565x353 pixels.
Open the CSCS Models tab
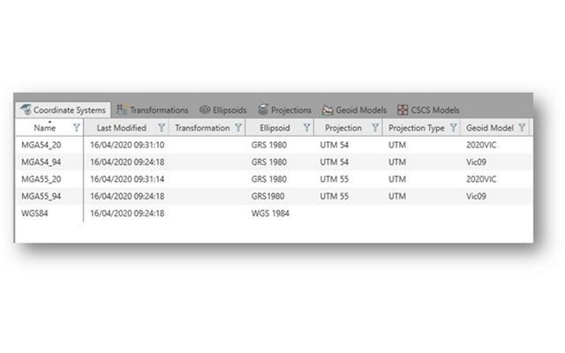point(428,110)
